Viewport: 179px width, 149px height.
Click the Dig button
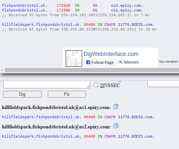pyautogui.click(x=22, y=94)
